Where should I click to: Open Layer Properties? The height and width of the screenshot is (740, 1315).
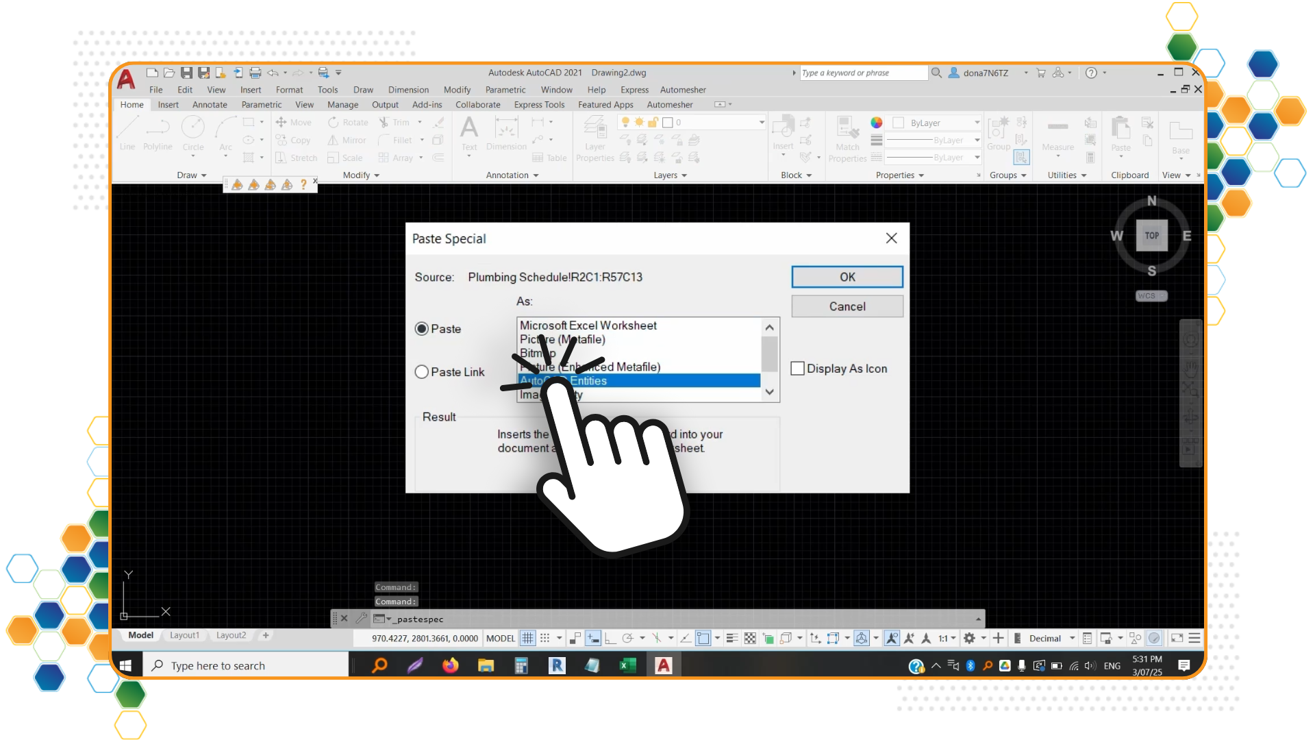594,139
